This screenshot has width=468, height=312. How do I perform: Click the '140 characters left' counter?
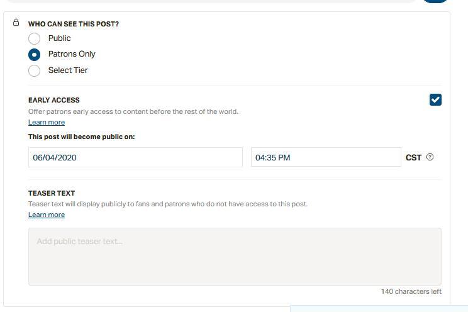411,292
